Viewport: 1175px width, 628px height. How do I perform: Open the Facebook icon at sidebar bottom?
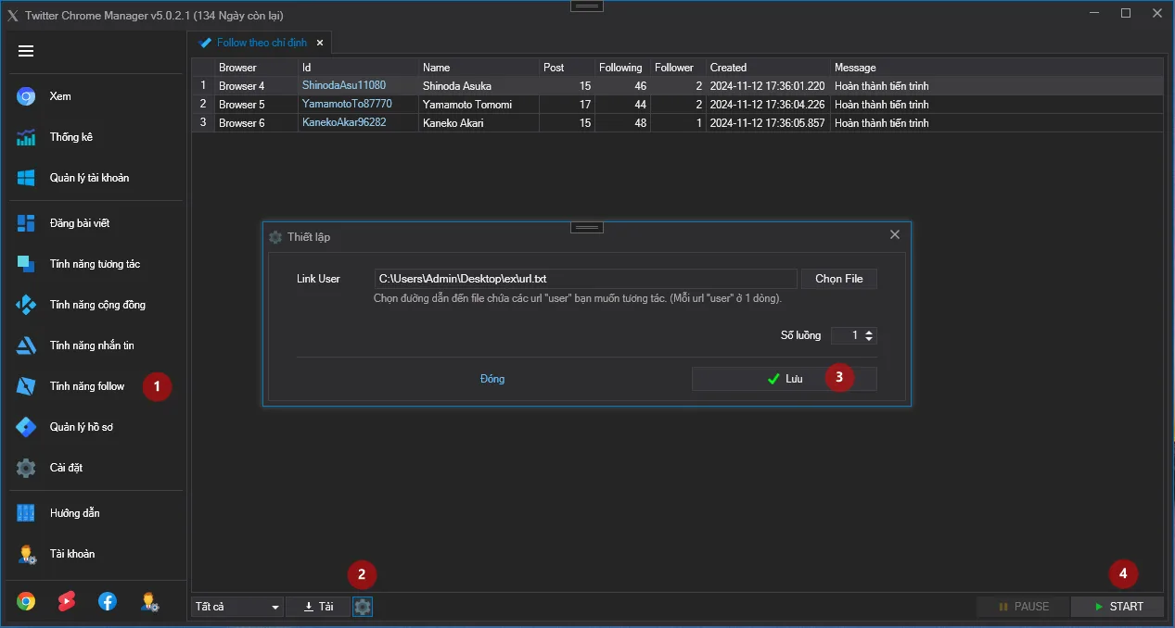click(x=108, y=601)
